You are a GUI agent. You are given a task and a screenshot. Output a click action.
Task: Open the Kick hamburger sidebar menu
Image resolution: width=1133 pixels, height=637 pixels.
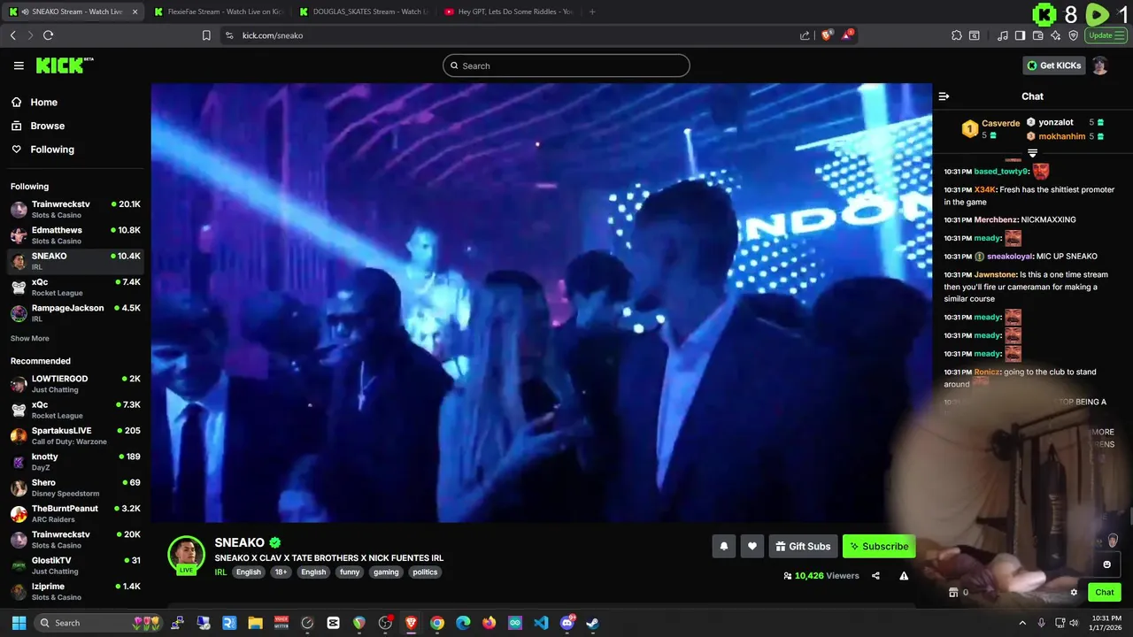coord(19,65)
